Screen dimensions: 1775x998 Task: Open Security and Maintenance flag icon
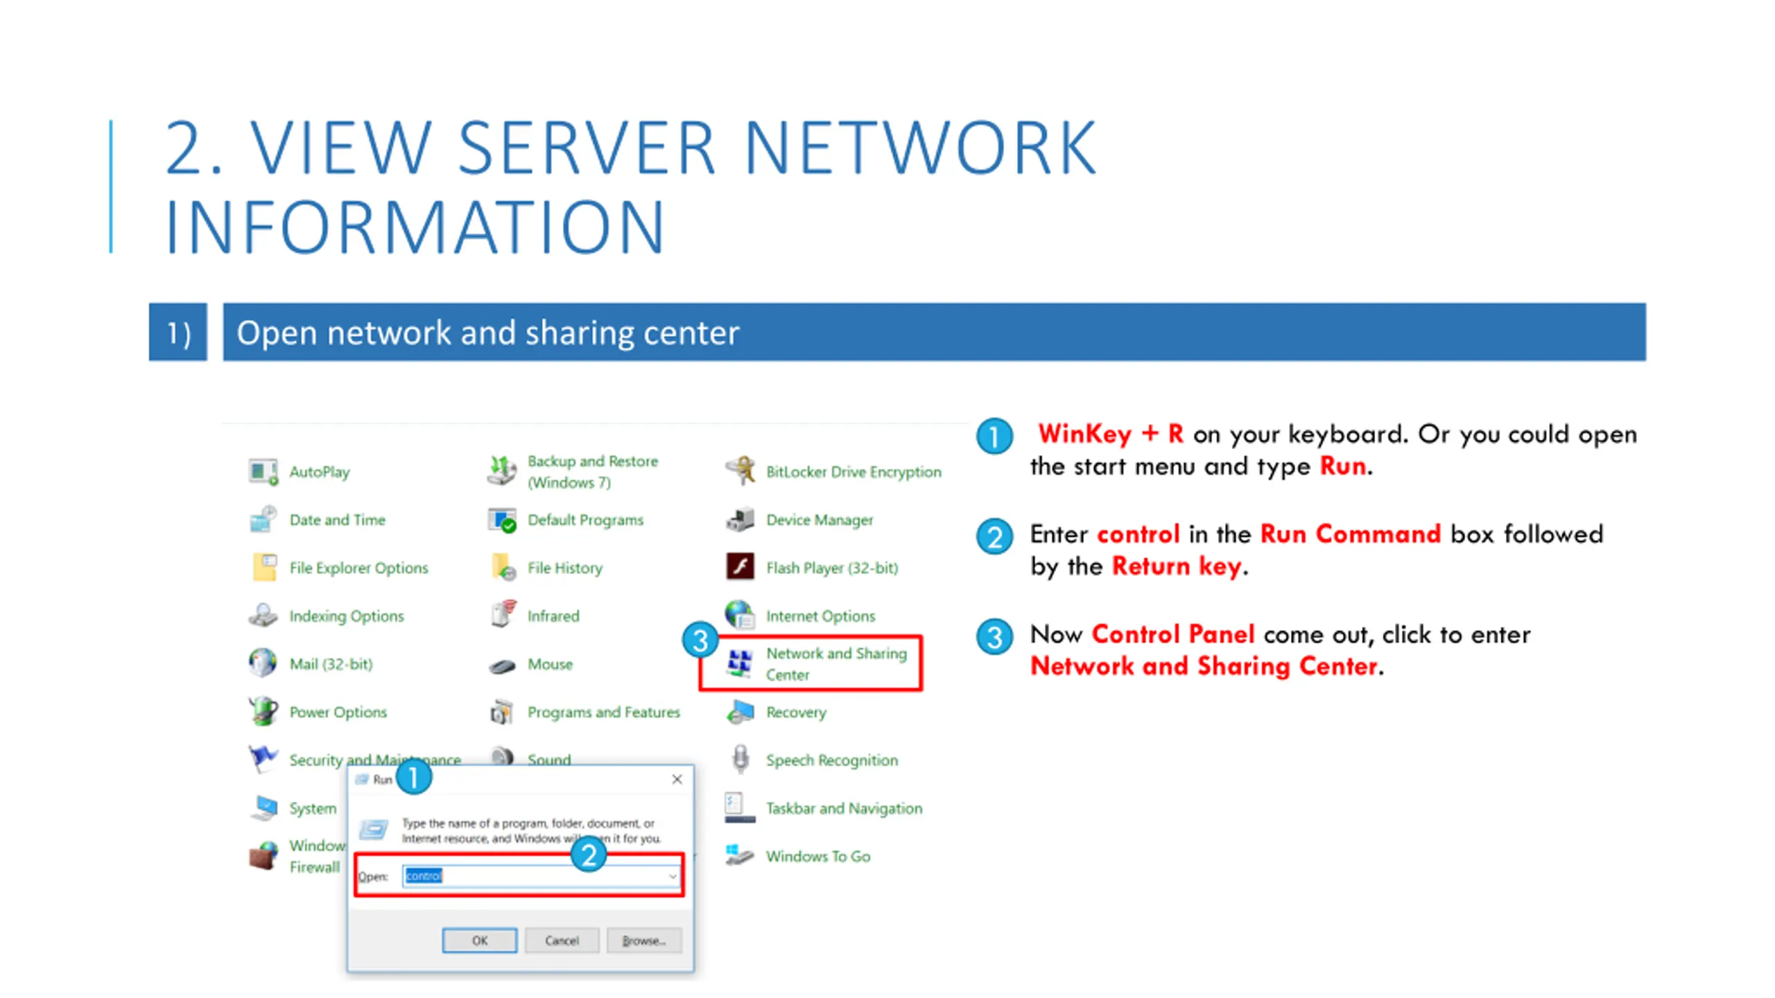[x=263, y=760]
